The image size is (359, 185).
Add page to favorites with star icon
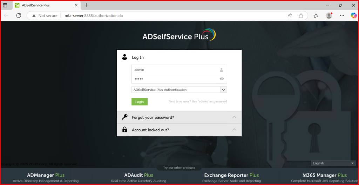coord(301,15)
